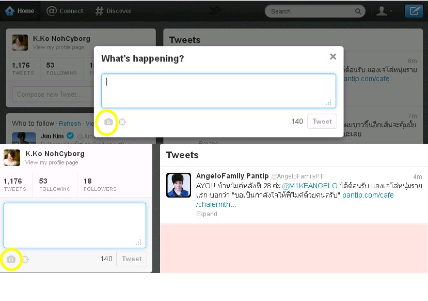This screenshot has width=428, height=301.
Task: Click inside the lower panel's tweet text box
Action: pos(75,225)
